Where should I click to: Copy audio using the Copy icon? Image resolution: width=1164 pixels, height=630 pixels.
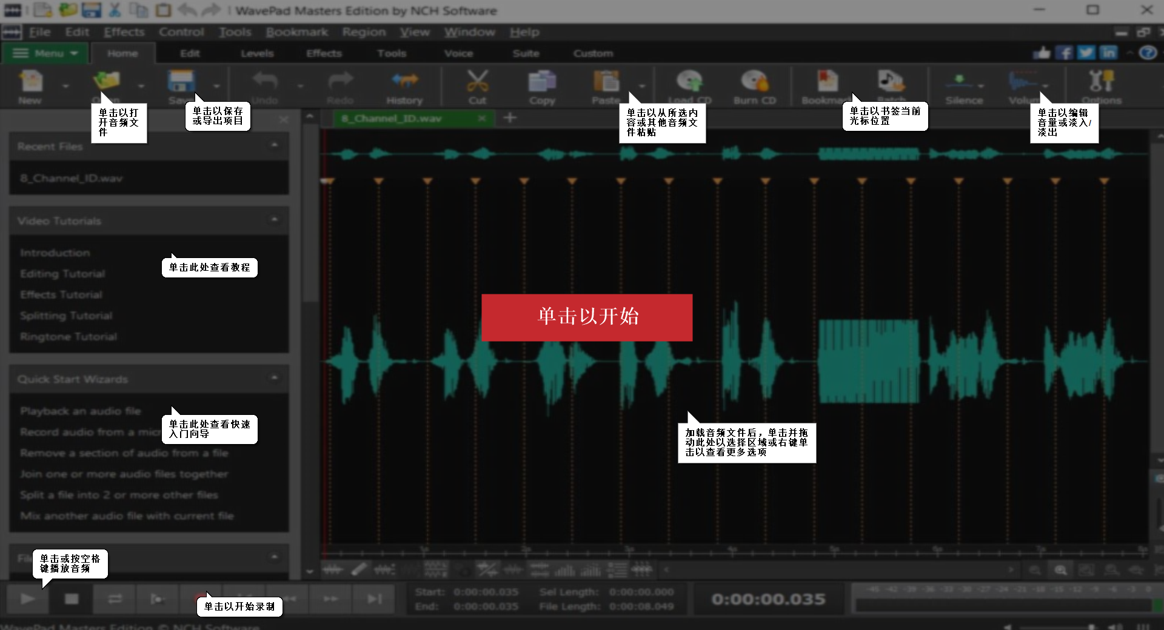coord(542,85)
